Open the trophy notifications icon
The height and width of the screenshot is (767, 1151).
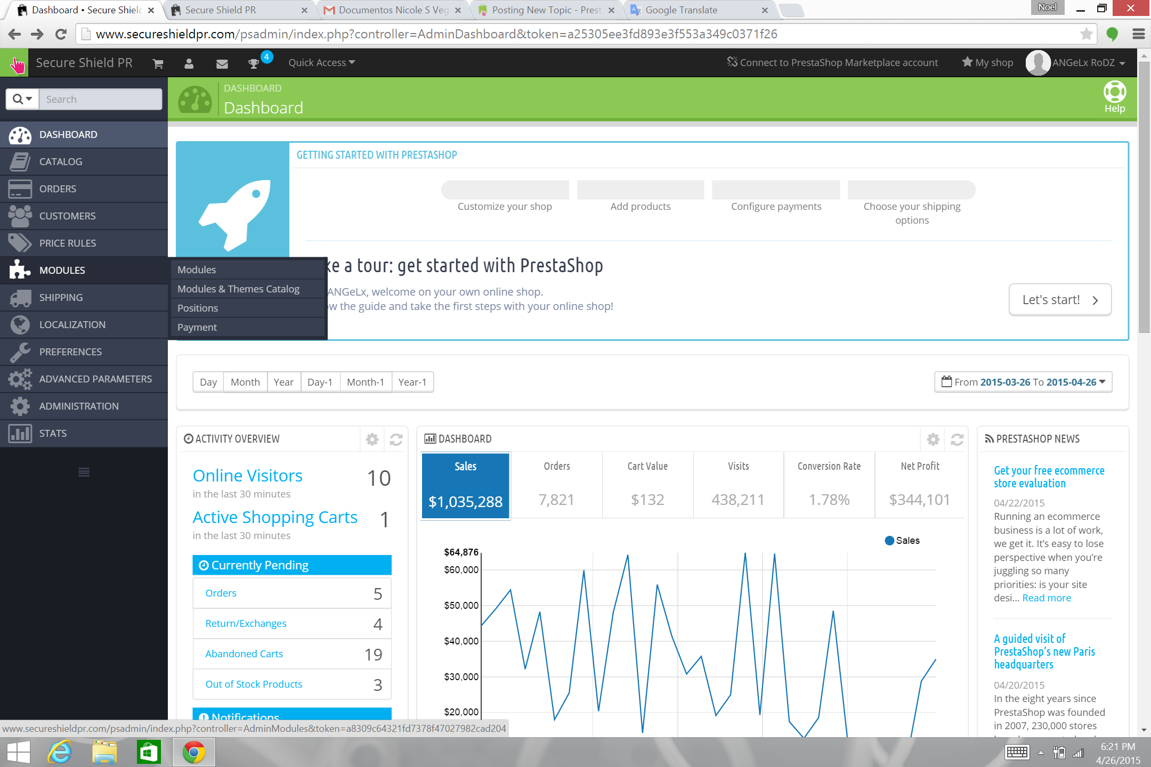(x=254, y=63)
